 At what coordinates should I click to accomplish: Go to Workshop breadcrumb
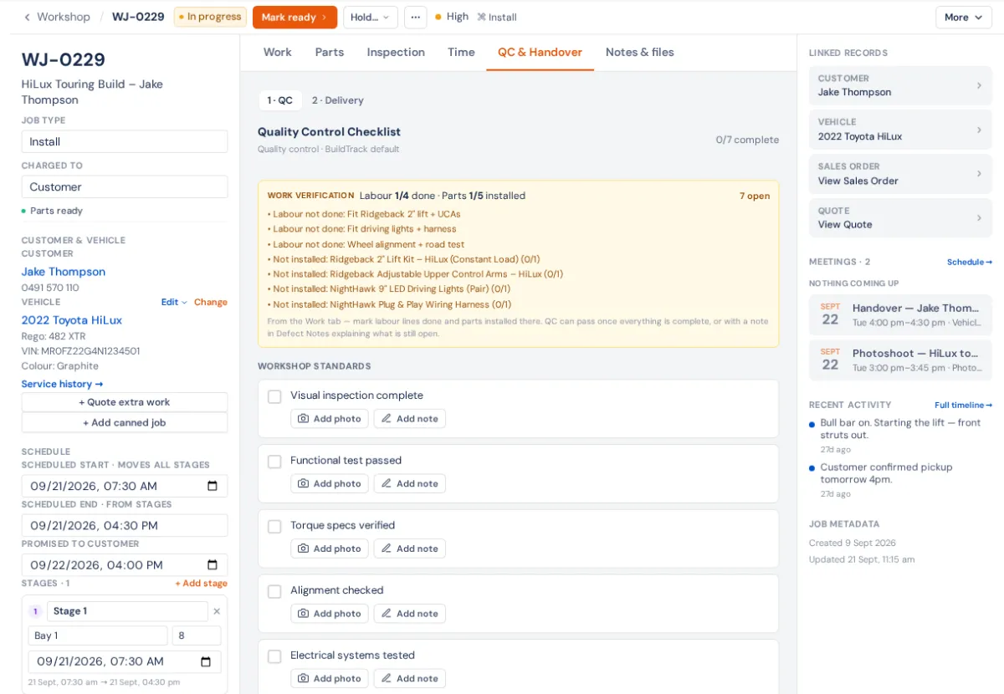[64, 17]
